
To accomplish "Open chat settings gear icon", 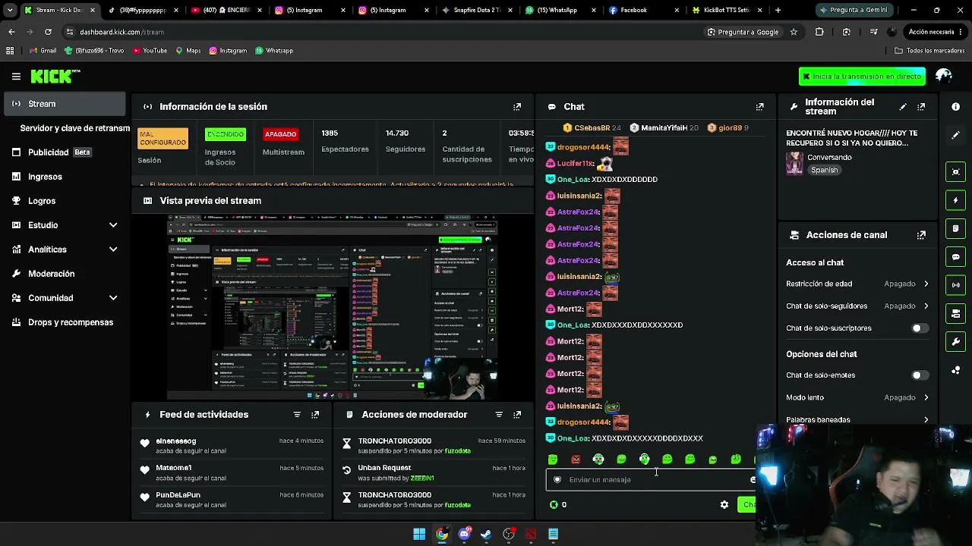I will click(724, 505).
